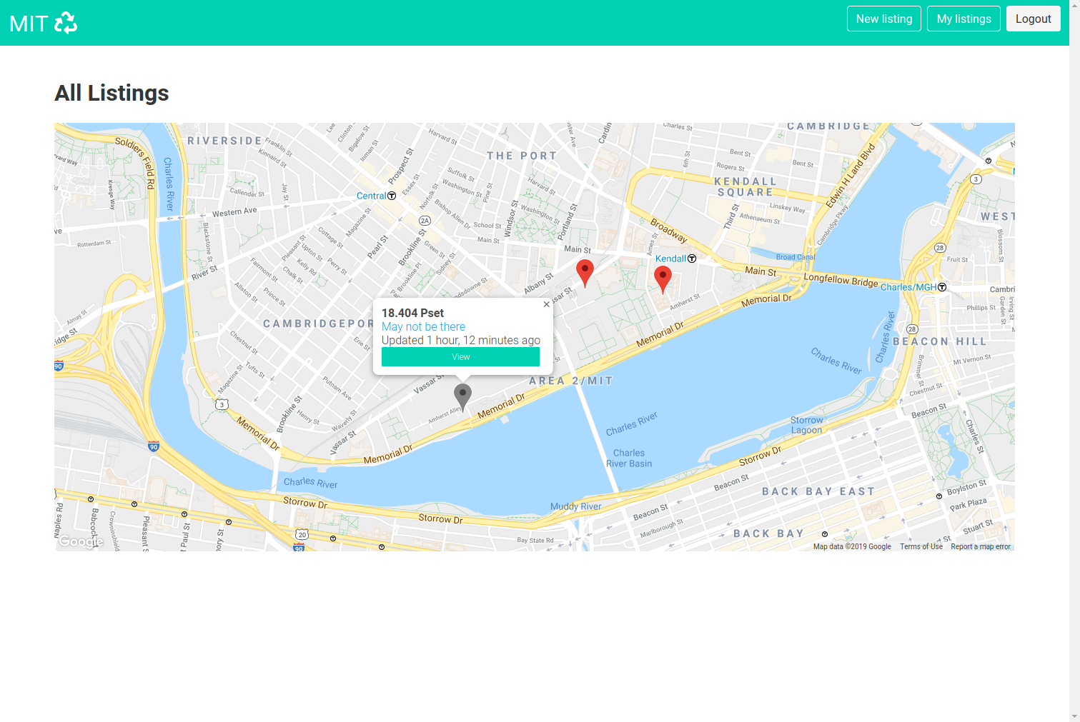This screenshot has width=1080, height=722.
Task: Click 'Updated 1 hour, 12 minutes ago' text
Action: coord(461,340)
